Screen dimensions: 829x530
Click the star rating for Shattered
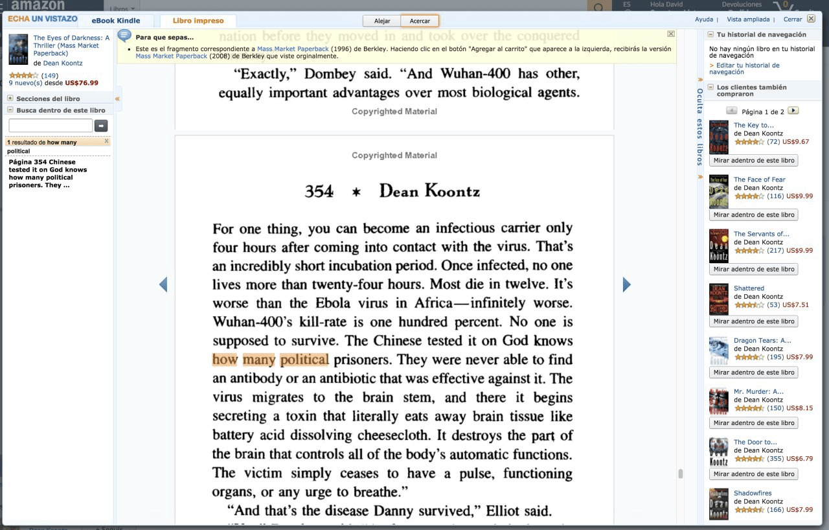(x=749, y=305)
